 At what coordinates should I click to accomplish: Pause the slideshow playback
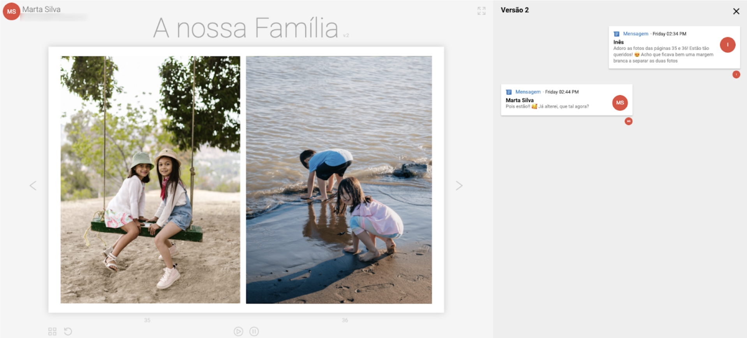pyautogui.click(x=254, y=331)
